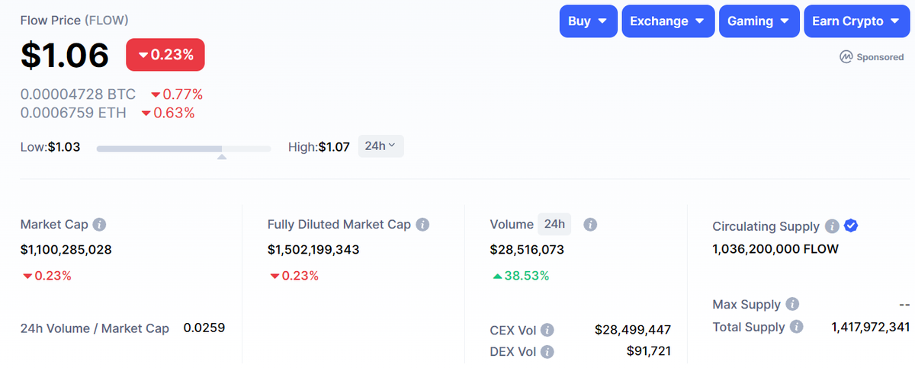915x371 pixels.
Task: Click the Sponsored label
Action: [x=872, y=57]
